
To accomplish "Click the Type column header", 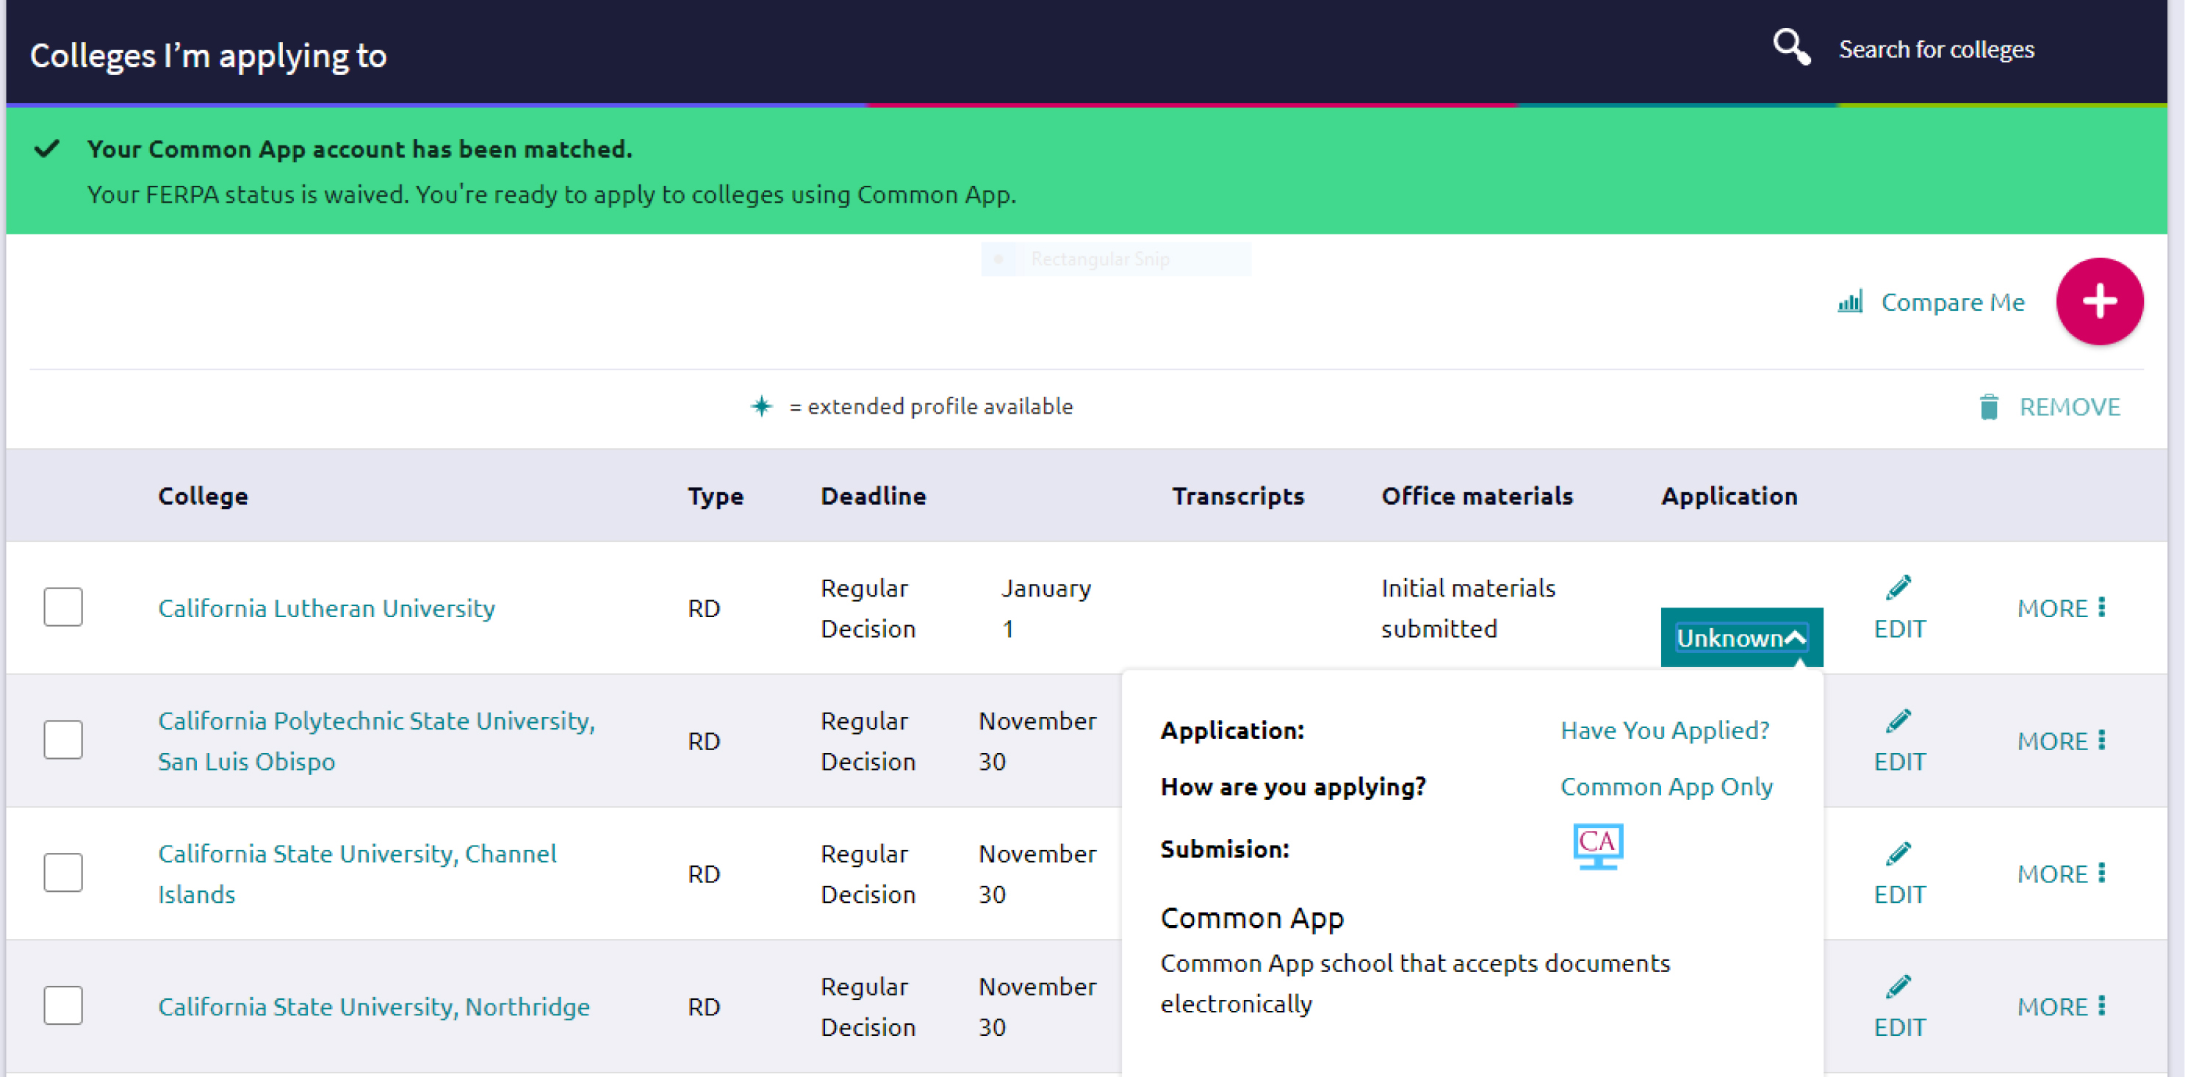I will point(715,496).
